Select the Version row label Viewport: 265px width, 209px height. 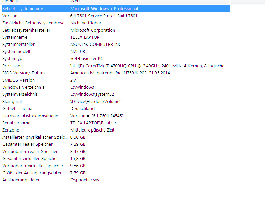point(10,16)
